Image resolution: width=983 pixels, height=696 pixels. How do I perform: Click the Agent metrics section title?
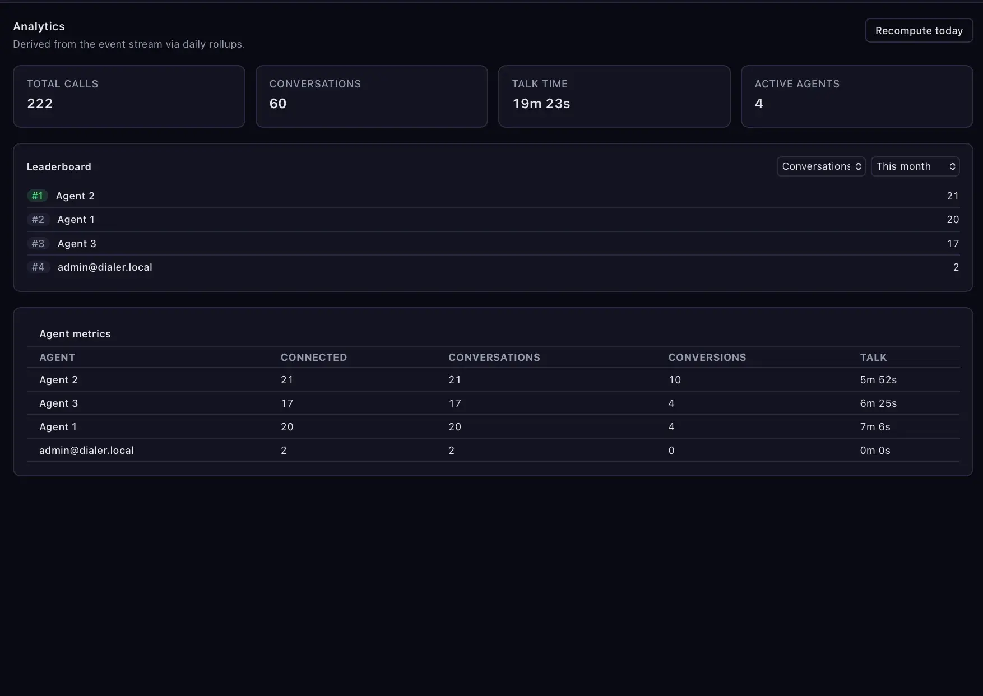tap(75, 334)
